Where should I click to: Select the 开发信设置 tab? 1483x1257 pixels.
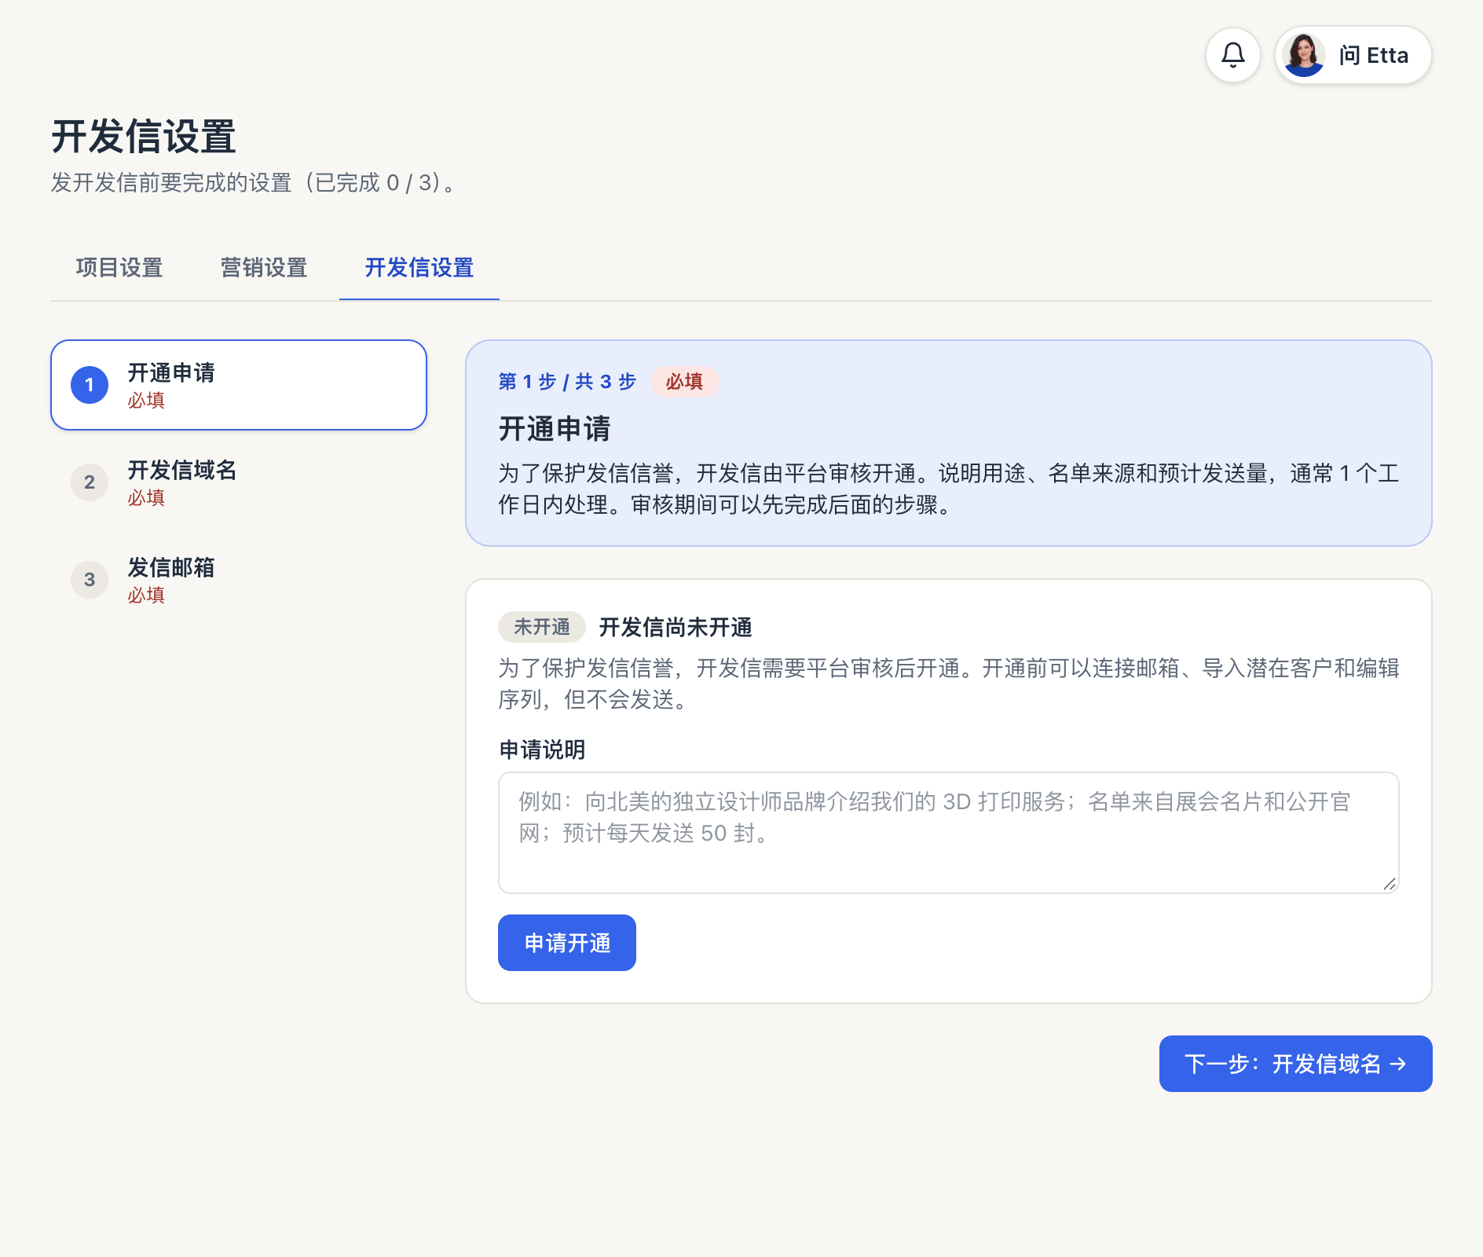pyautogui.click(x=419, y=268)
